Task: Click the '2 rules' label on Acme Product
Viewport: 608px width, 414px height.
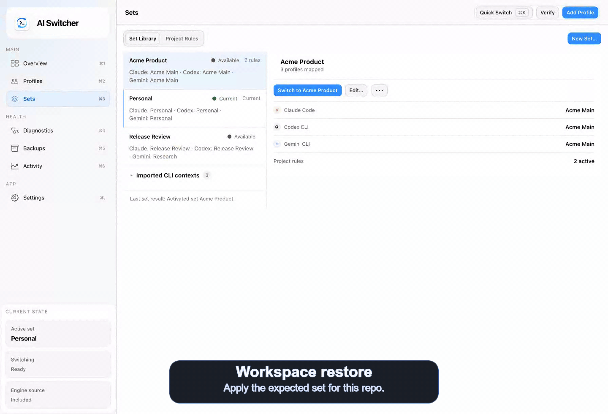Action: (x=252, y=60)
